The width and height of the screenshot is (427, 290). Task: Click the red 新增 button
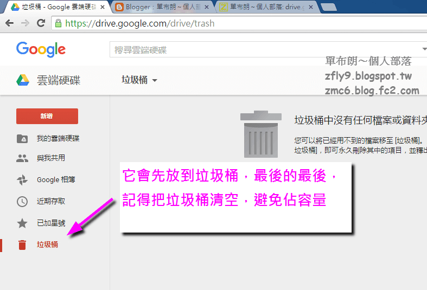[x=47, y=116]
